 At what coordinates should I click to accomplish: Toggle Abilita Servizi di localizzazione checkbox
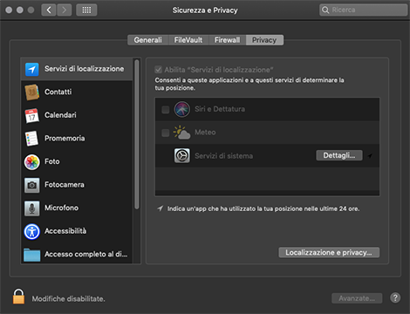click(x=159, y=70)
